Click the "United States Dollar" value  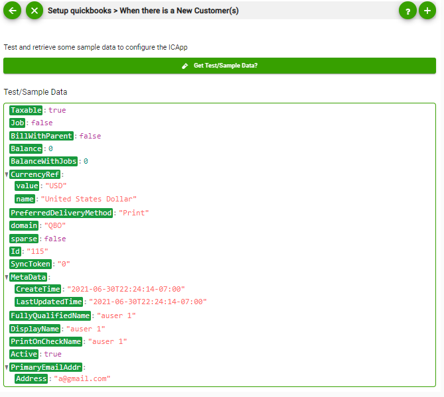89,199
